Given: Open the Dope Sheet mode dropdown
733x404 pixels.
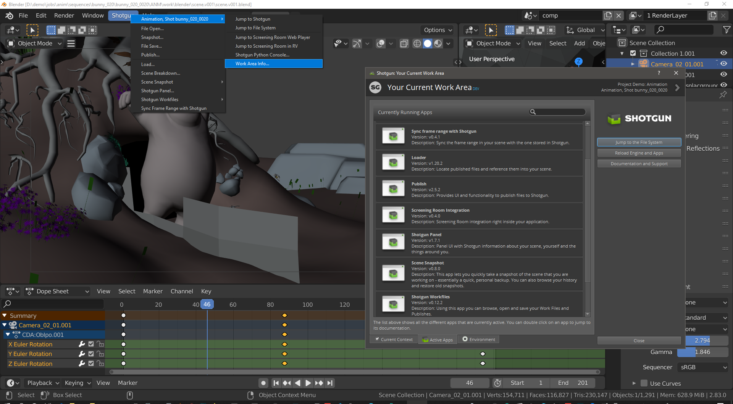Looking at the screenshot, I should (57, 291).
